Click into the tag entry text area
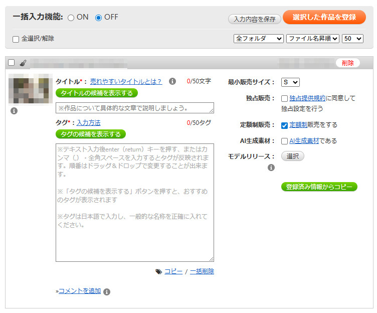 tap(134, 202)
